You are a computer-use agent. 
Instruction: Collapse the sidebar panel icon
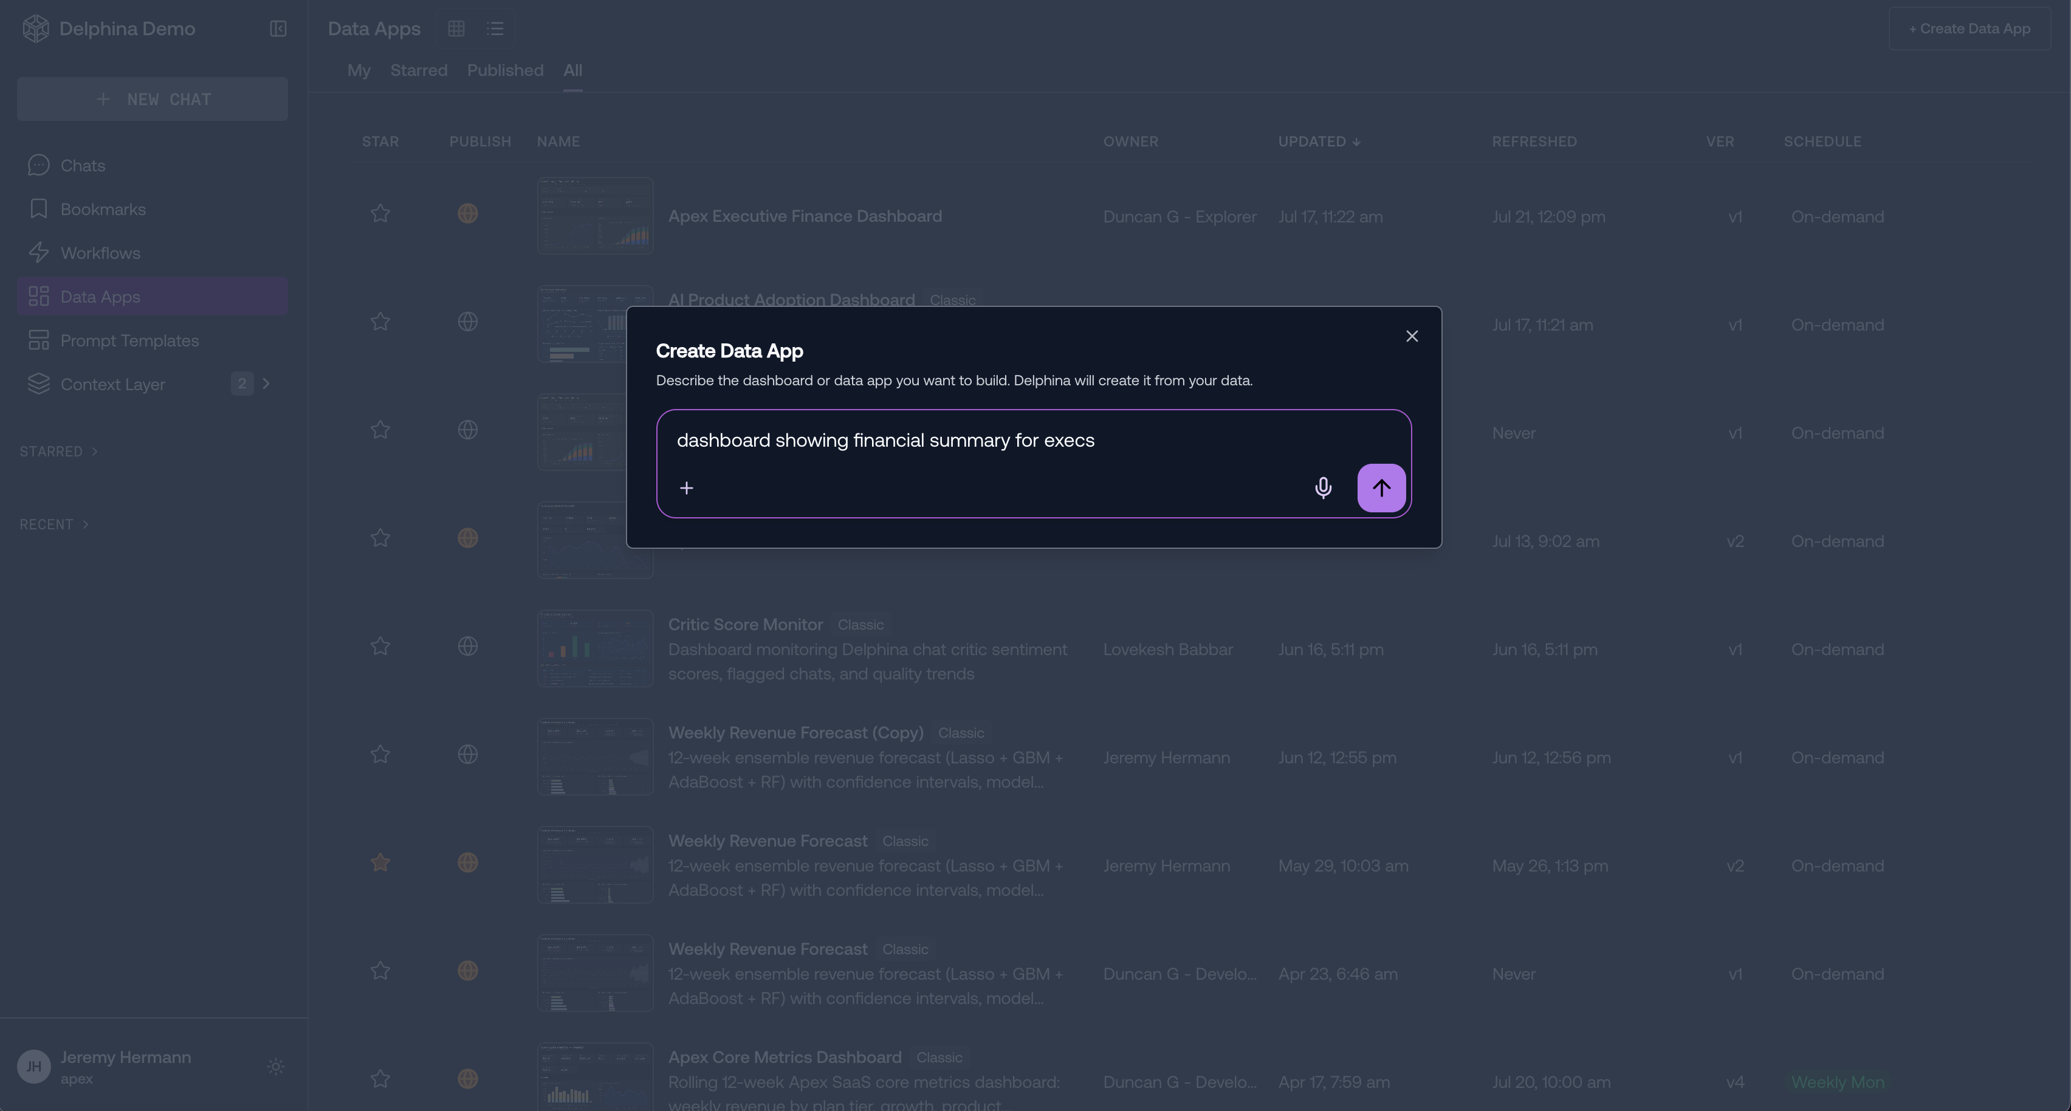[x=278, y=29]
